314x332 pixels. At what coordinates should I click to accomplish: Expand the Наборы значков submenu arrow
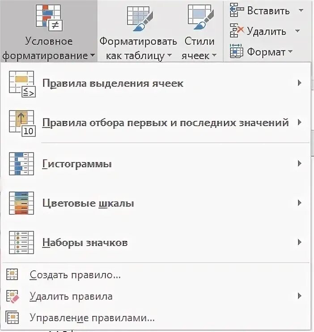[299, 243]
